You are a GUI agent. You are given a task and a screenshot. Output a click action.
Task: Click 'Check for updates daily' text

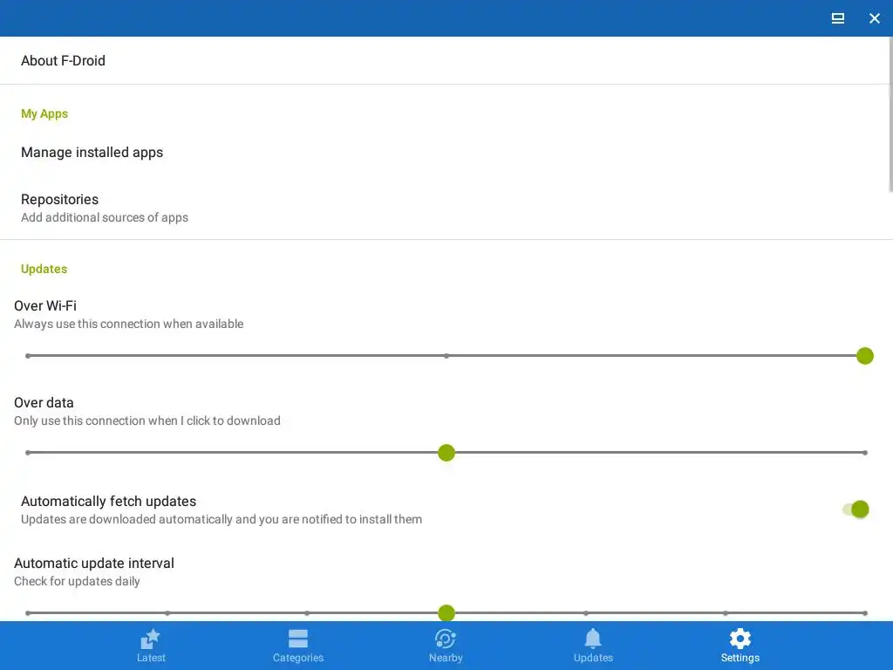(x=77, y=581)
